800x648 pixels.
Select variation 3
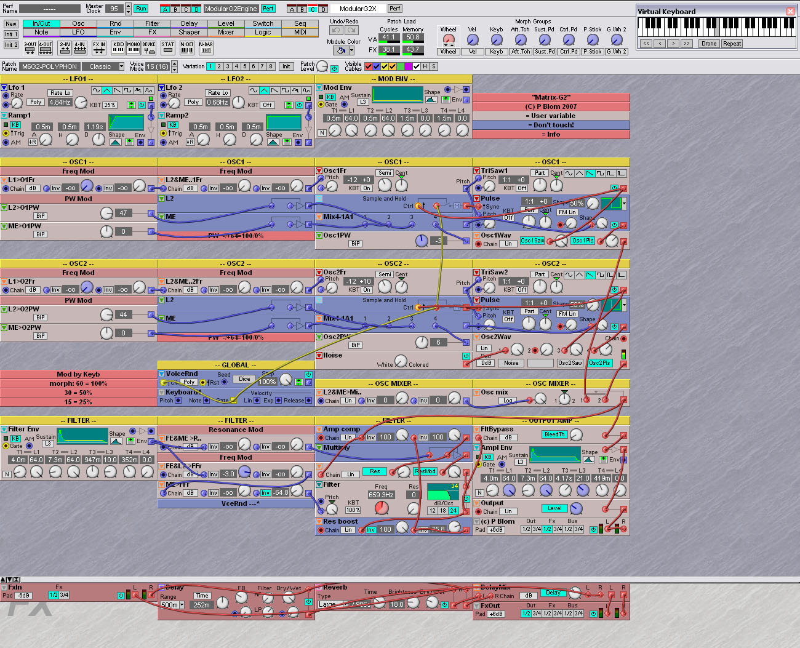pos(228,66)
